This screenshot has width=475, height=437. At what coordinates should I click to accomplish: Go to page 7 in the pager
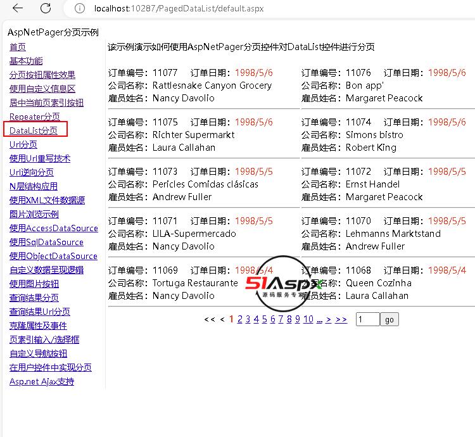tap(281, 319)
